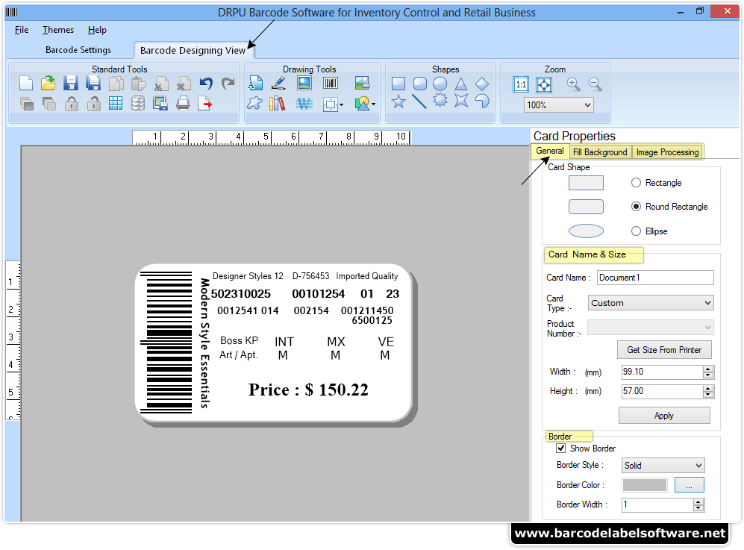Click the Save All multi-floppy icon

[93, 84]
